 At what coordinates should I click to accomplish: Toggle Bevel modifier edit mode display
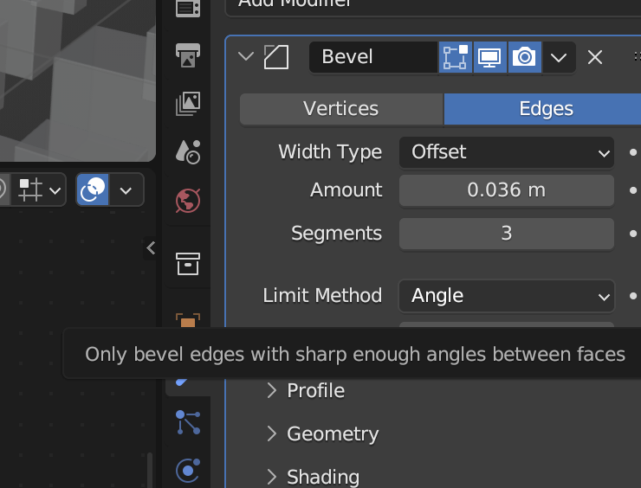click(456, 57)
